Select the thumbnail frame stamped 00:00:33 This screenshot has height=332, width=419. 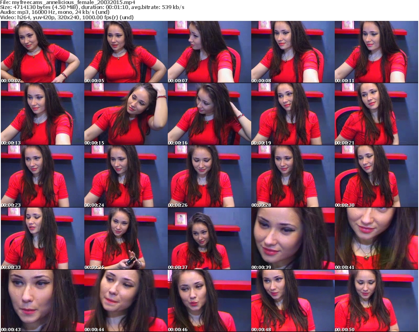42,238
